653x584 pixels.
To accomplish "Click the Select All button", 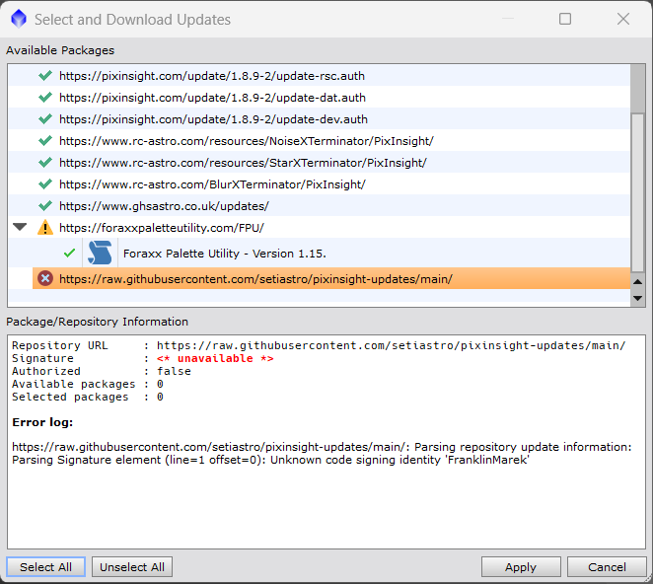I will (45, 567).
